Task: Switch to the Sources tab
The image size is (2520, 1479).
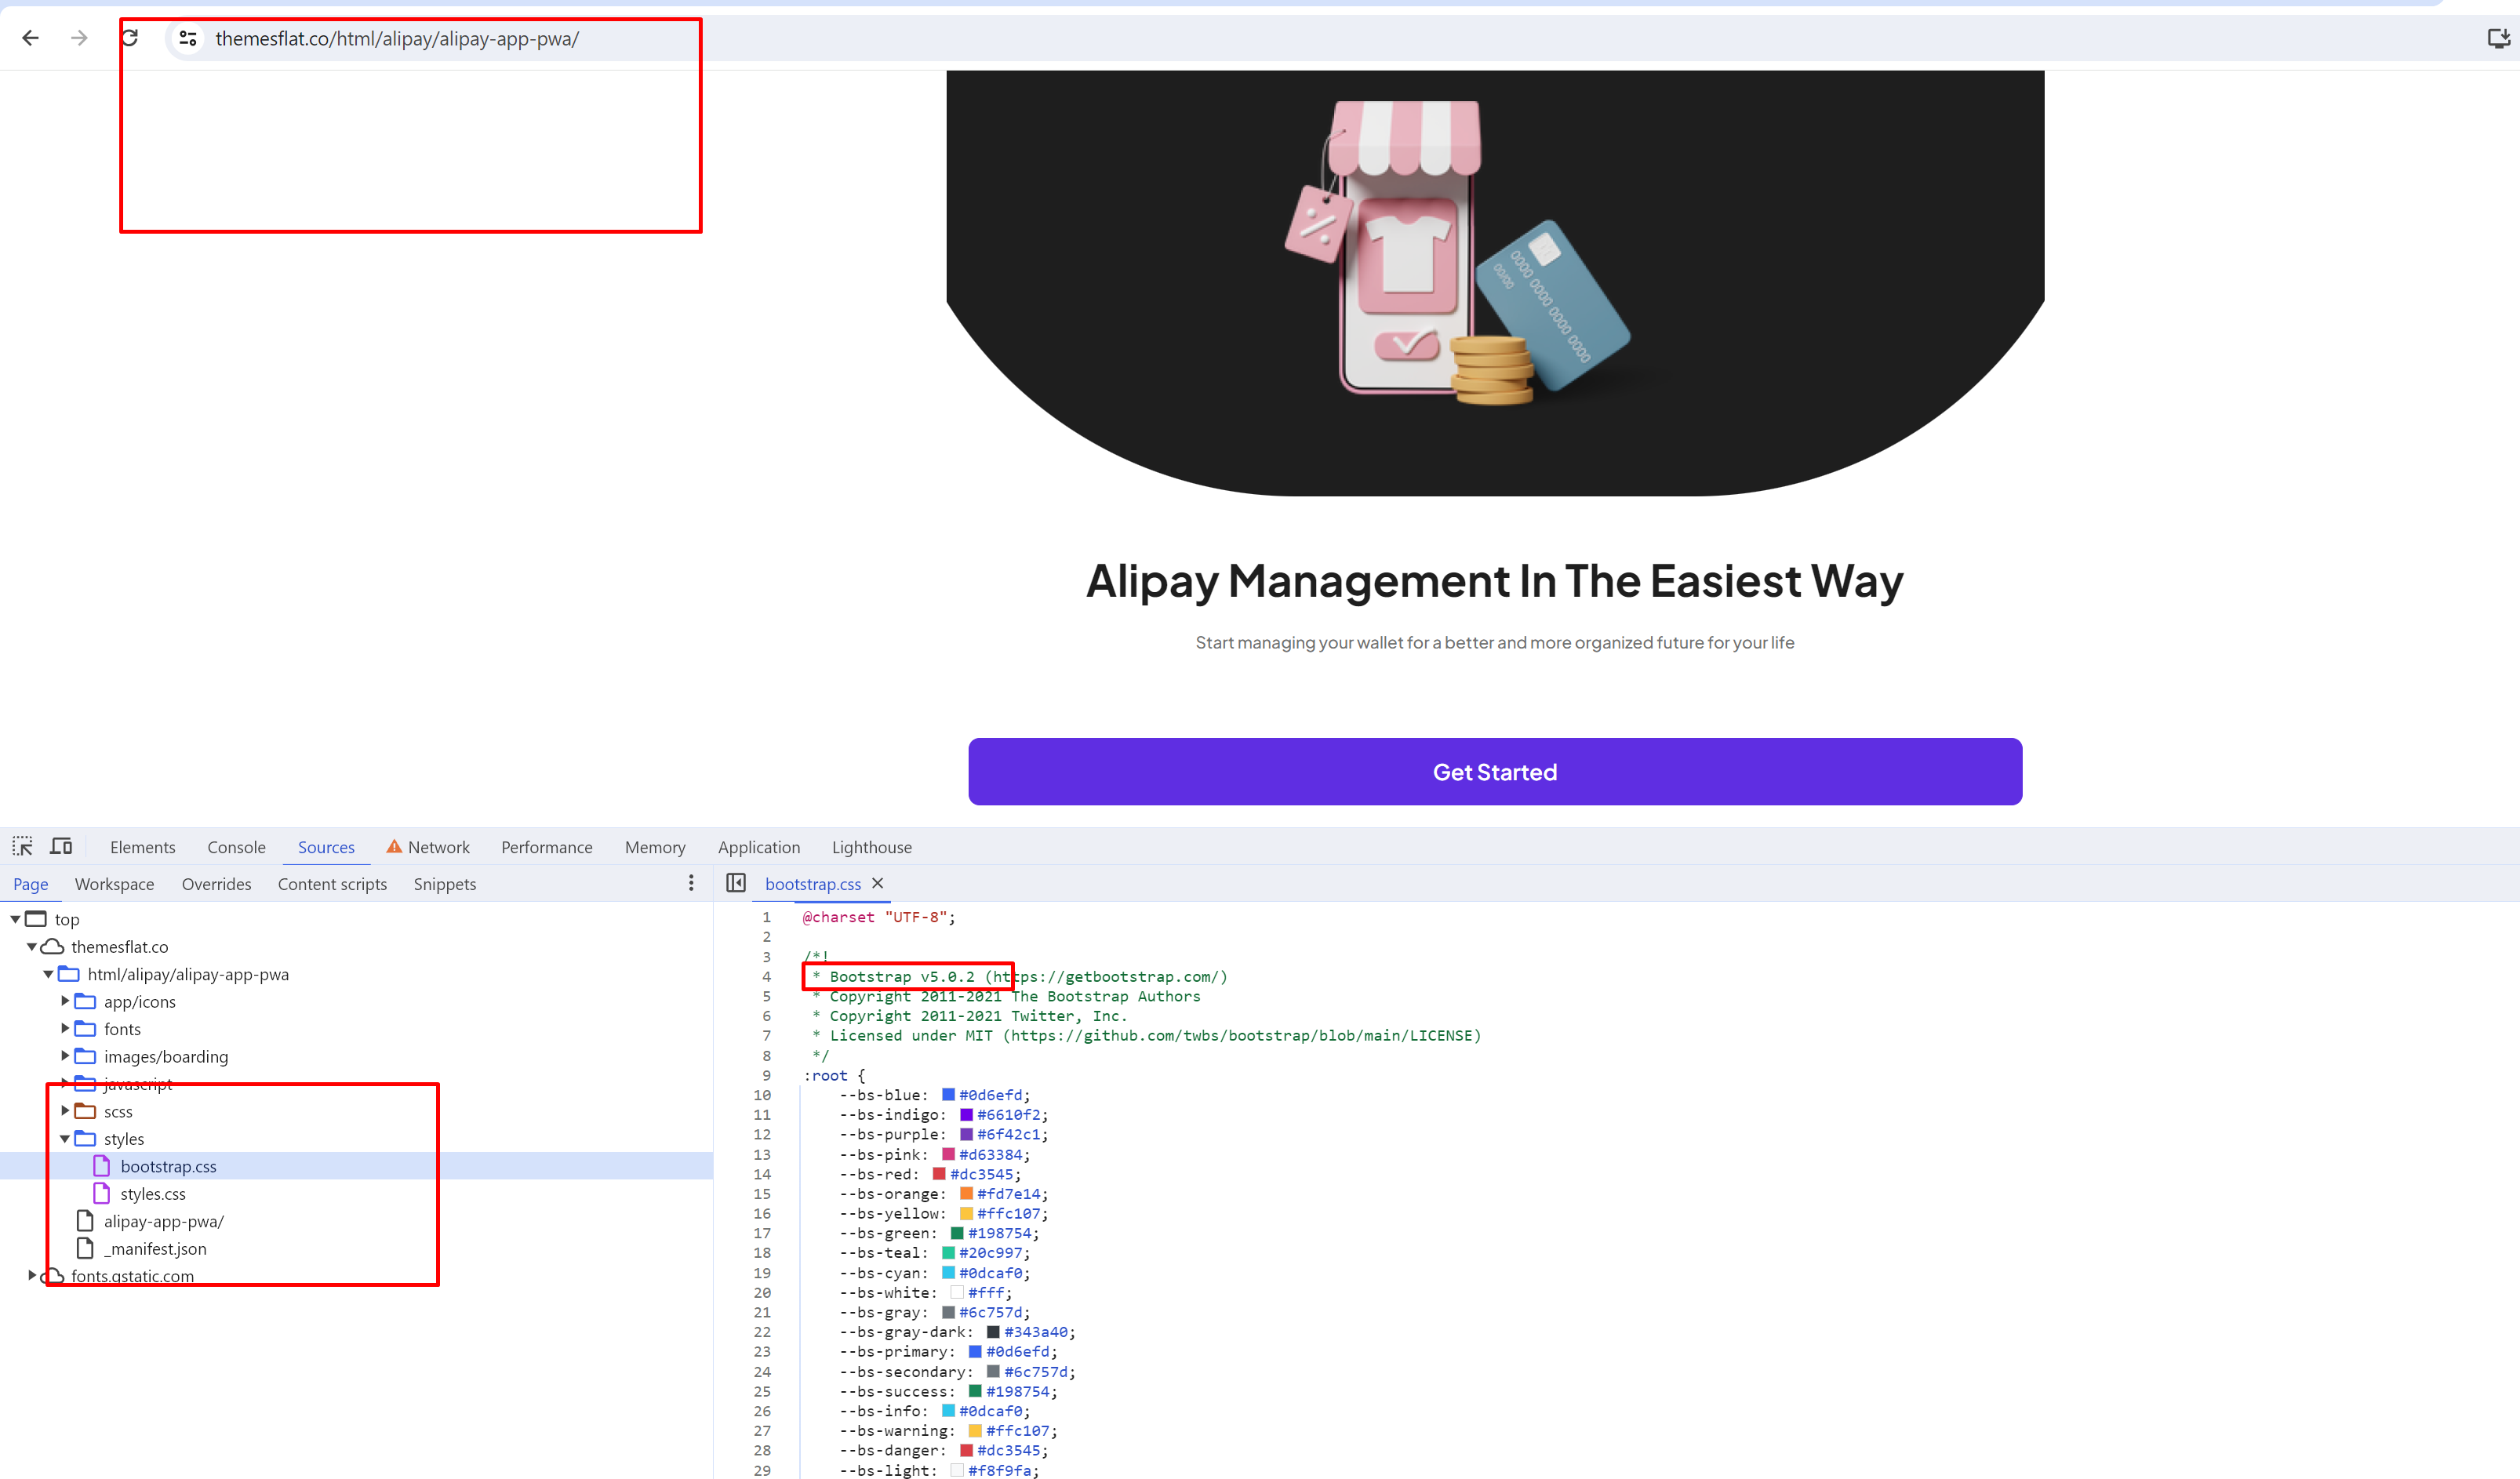Action: point(326,847)
